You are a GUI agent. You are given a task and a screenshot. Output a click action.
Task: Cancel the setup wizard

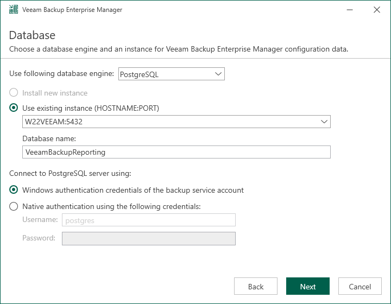360,286
